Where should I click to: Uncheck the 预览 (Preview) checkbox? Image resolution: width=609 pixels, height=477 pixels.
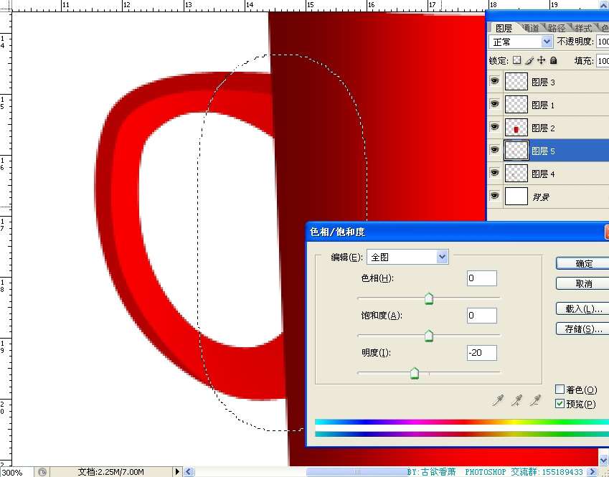(560, 404)
